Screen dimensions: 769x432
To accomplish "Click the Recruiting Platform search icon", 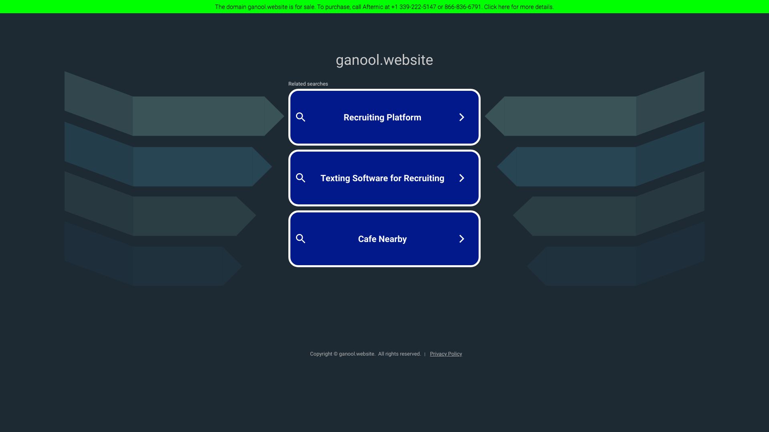I will [x=300, y=117].
